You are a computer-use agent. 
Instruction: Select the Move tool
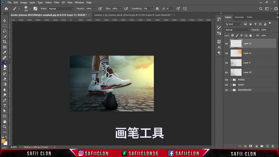(x=4, y=21)
